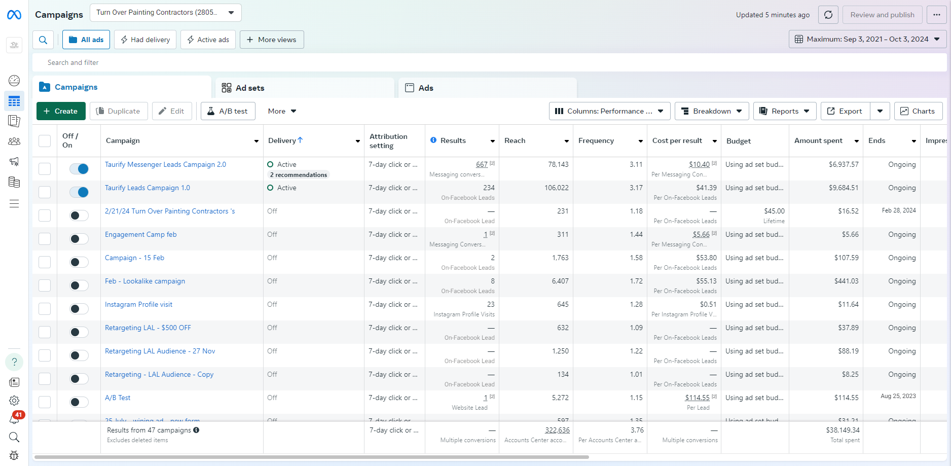Expand the Export options arrow
This screenshot has height=466, width=951.
point(880,111)
